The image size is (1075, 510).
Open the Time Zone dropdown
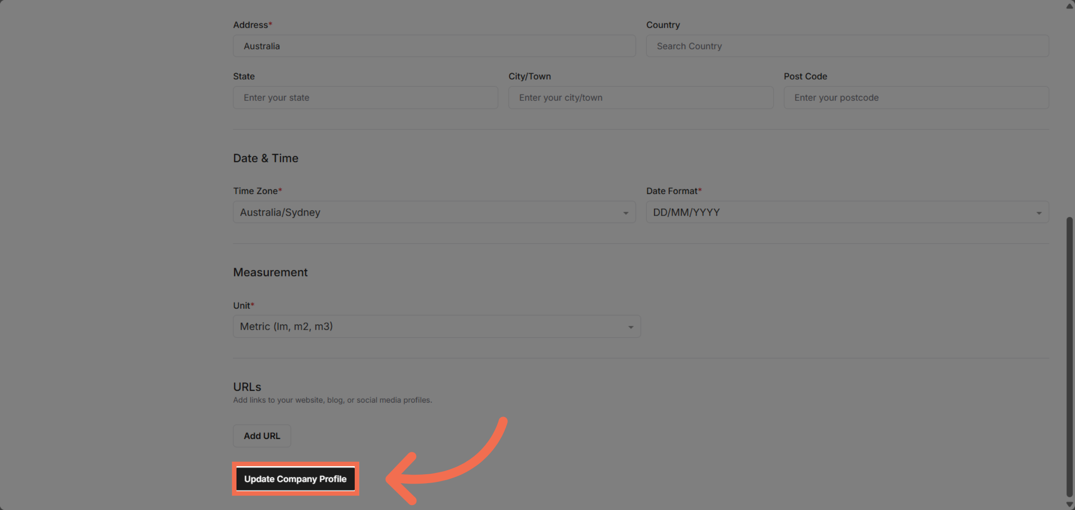(433, 212)
